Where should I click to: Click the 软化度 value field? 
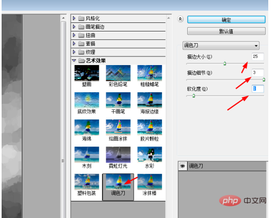pyautogui.click(x=258, y=88)
